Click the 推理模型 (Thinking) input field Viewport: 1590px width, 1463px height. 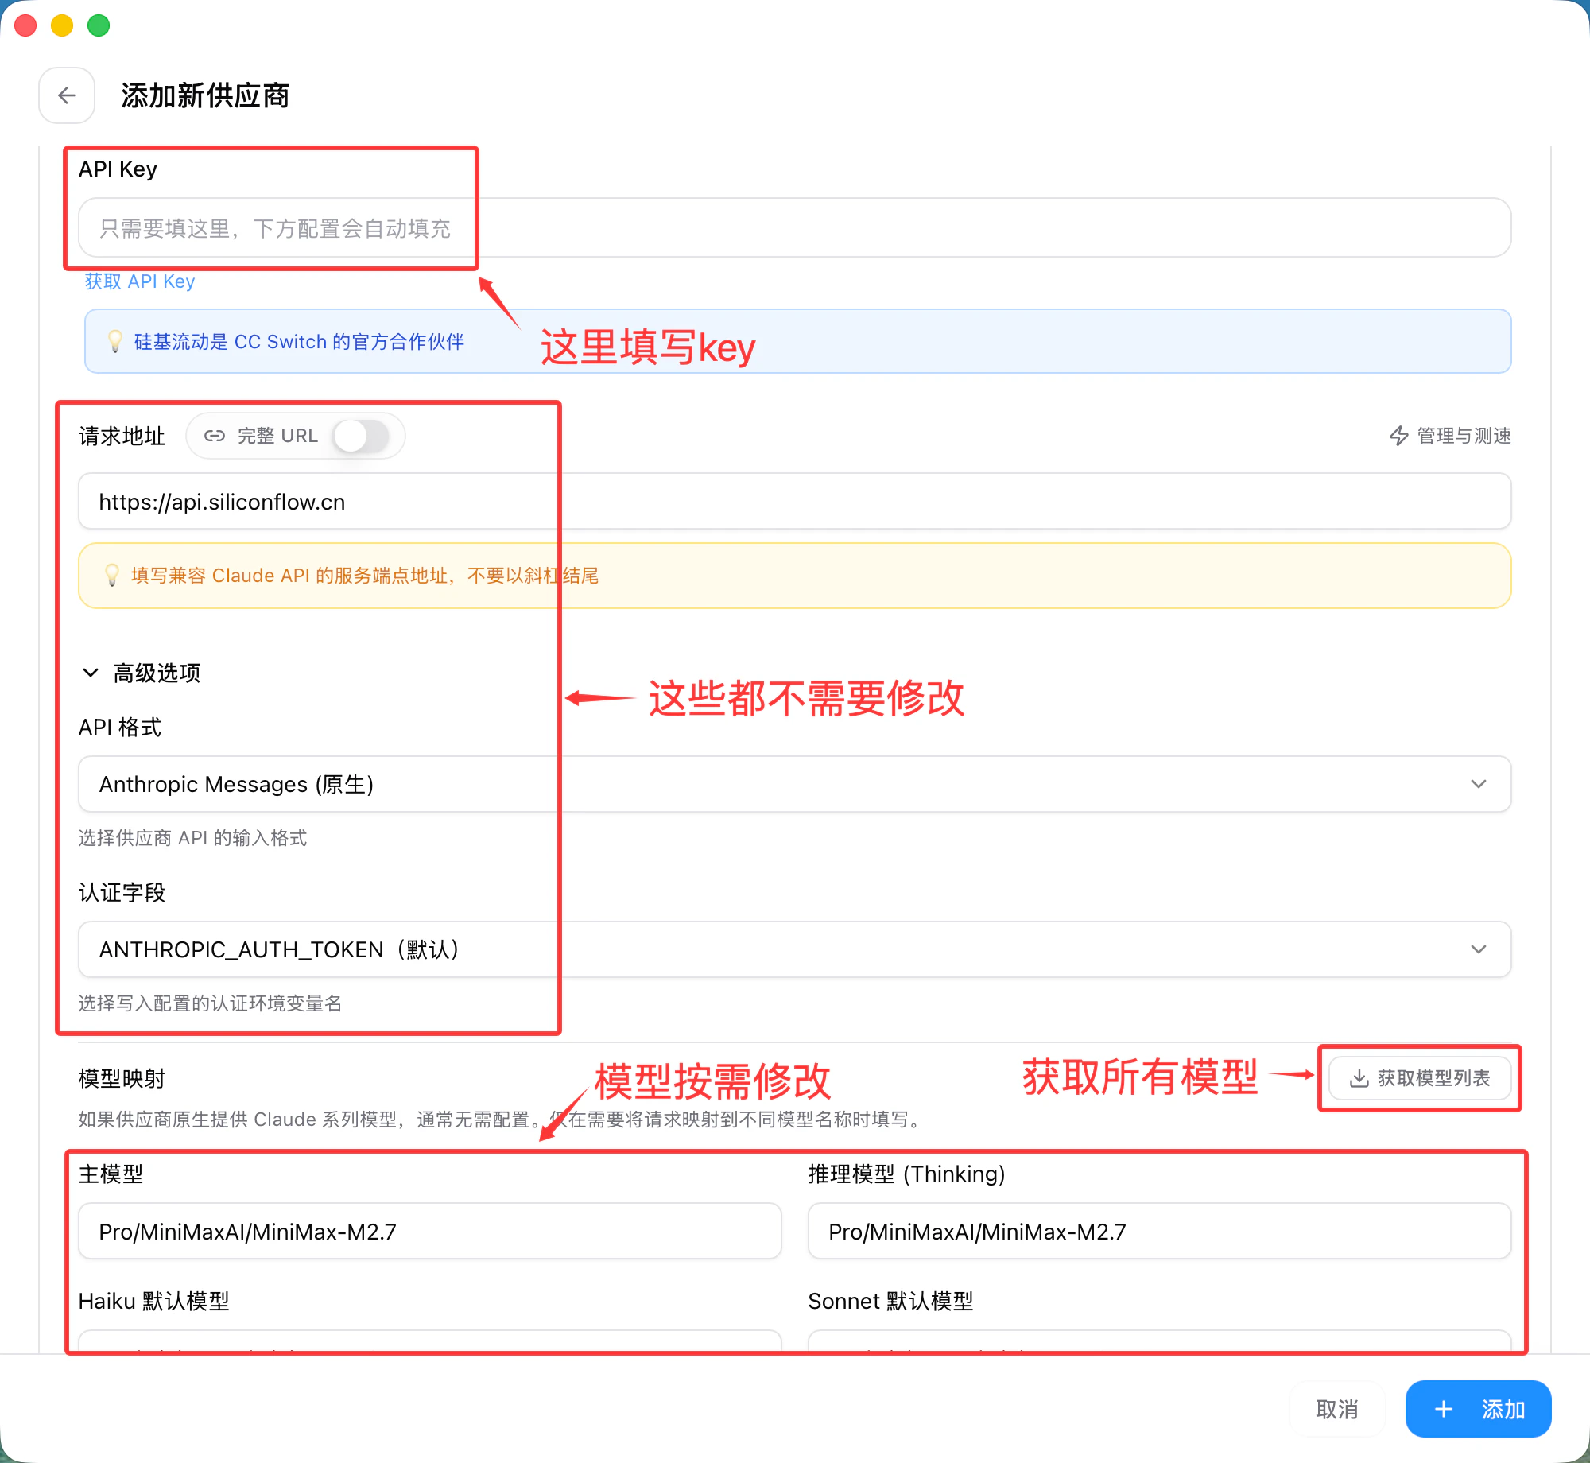1159,1232
